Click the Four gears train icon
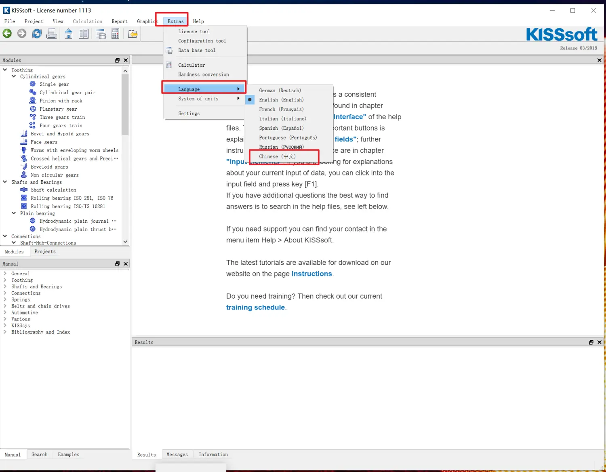This screenshot has width=606, height=472. pos(33,125)
